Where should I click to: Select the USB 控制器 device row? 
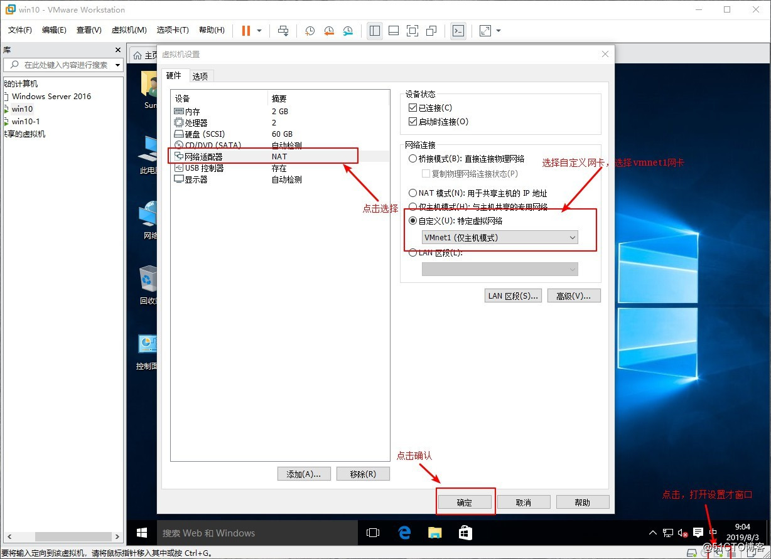point(280,168)
